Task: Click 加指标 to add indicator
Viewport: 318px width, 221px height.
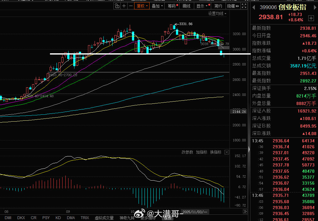Action: 201,152
